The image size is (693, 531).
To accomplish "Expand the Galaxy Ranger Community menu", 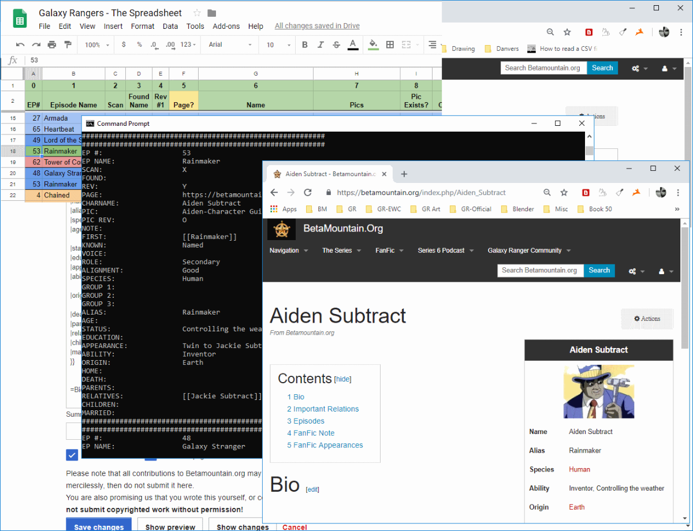I will [x=529, y=250].
